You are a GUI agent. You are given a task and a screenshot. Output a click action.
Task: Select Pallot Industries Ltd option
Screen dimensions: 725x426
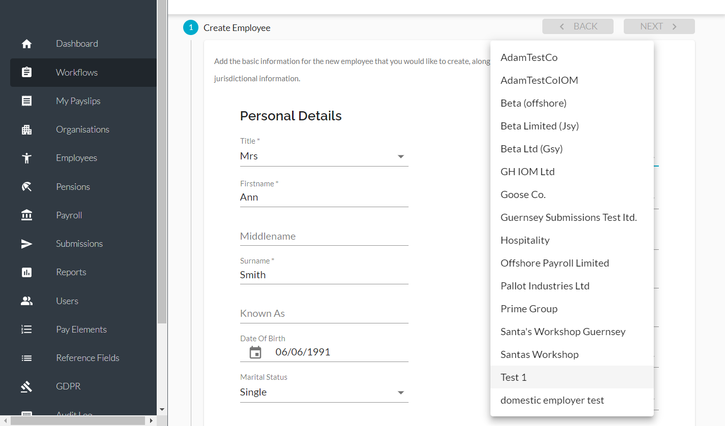(572, 286)
